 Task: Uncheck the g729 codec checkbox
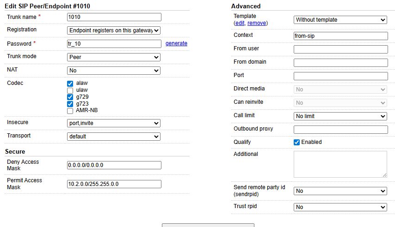tap(70, 97)
